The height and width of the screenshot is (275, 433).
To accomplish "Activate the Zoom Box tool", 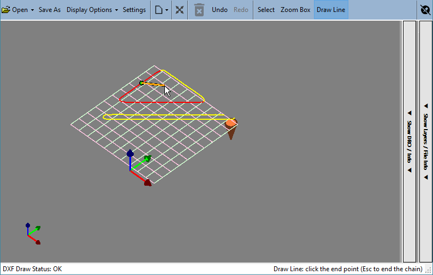I will pos(295,10).
